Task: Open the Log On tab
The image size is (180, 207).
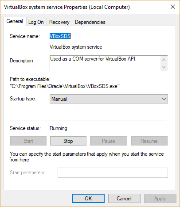Action: tap(36, 22)
